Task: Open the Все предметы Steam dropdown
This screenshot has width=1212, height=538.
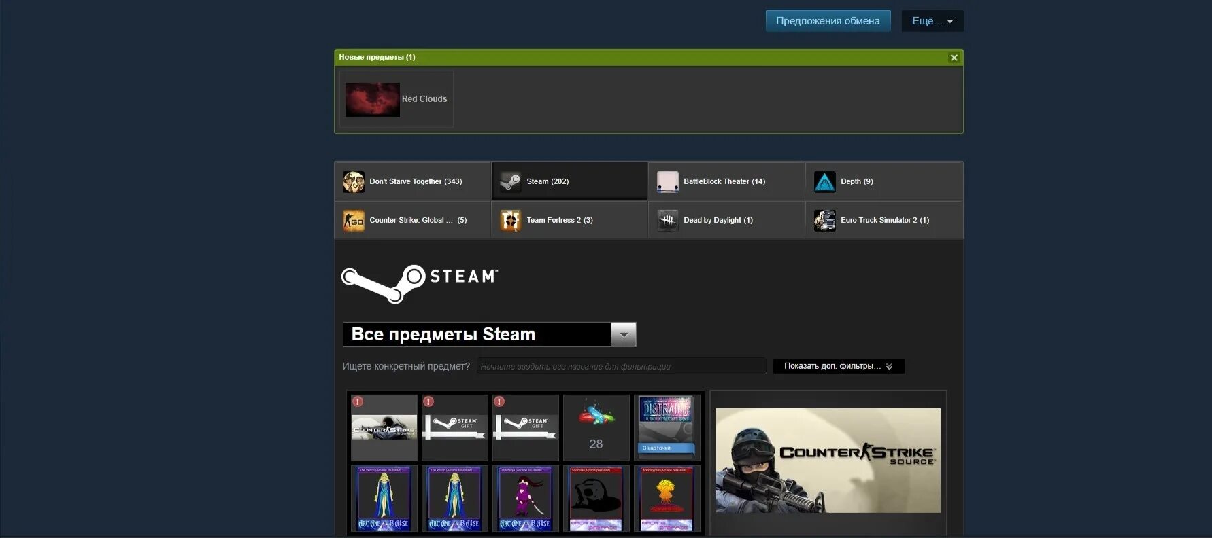Action: click(x=490, y=335)
